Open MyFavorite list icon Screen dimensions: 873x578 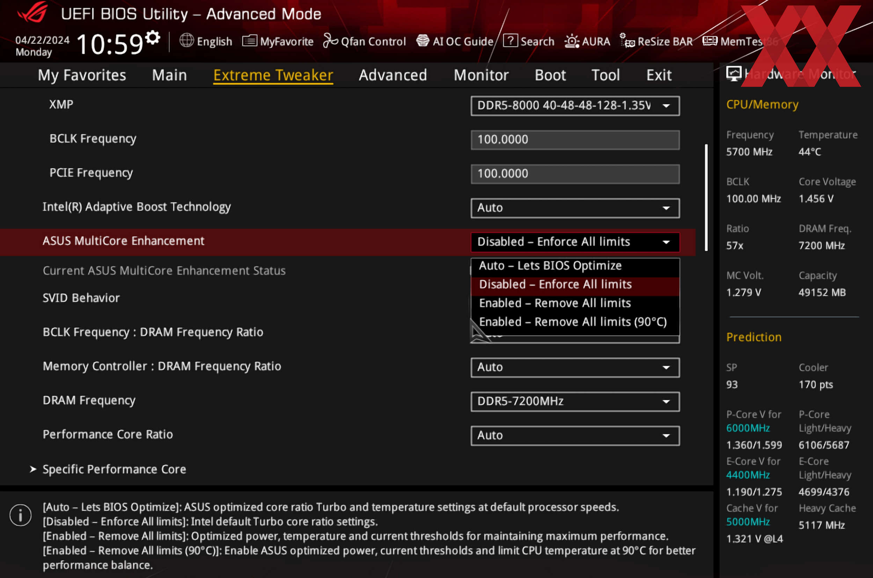[249, 41]
